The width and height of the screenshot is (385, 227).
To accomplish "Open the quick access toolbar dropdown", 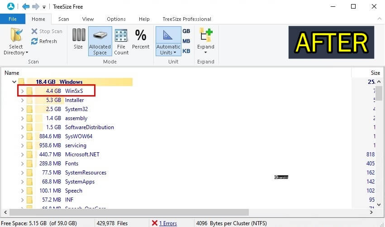I will pos(44,7).
